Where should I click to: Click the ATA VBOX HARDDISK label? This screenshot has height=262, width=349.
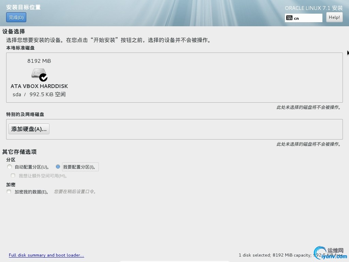tap(39, 86)
